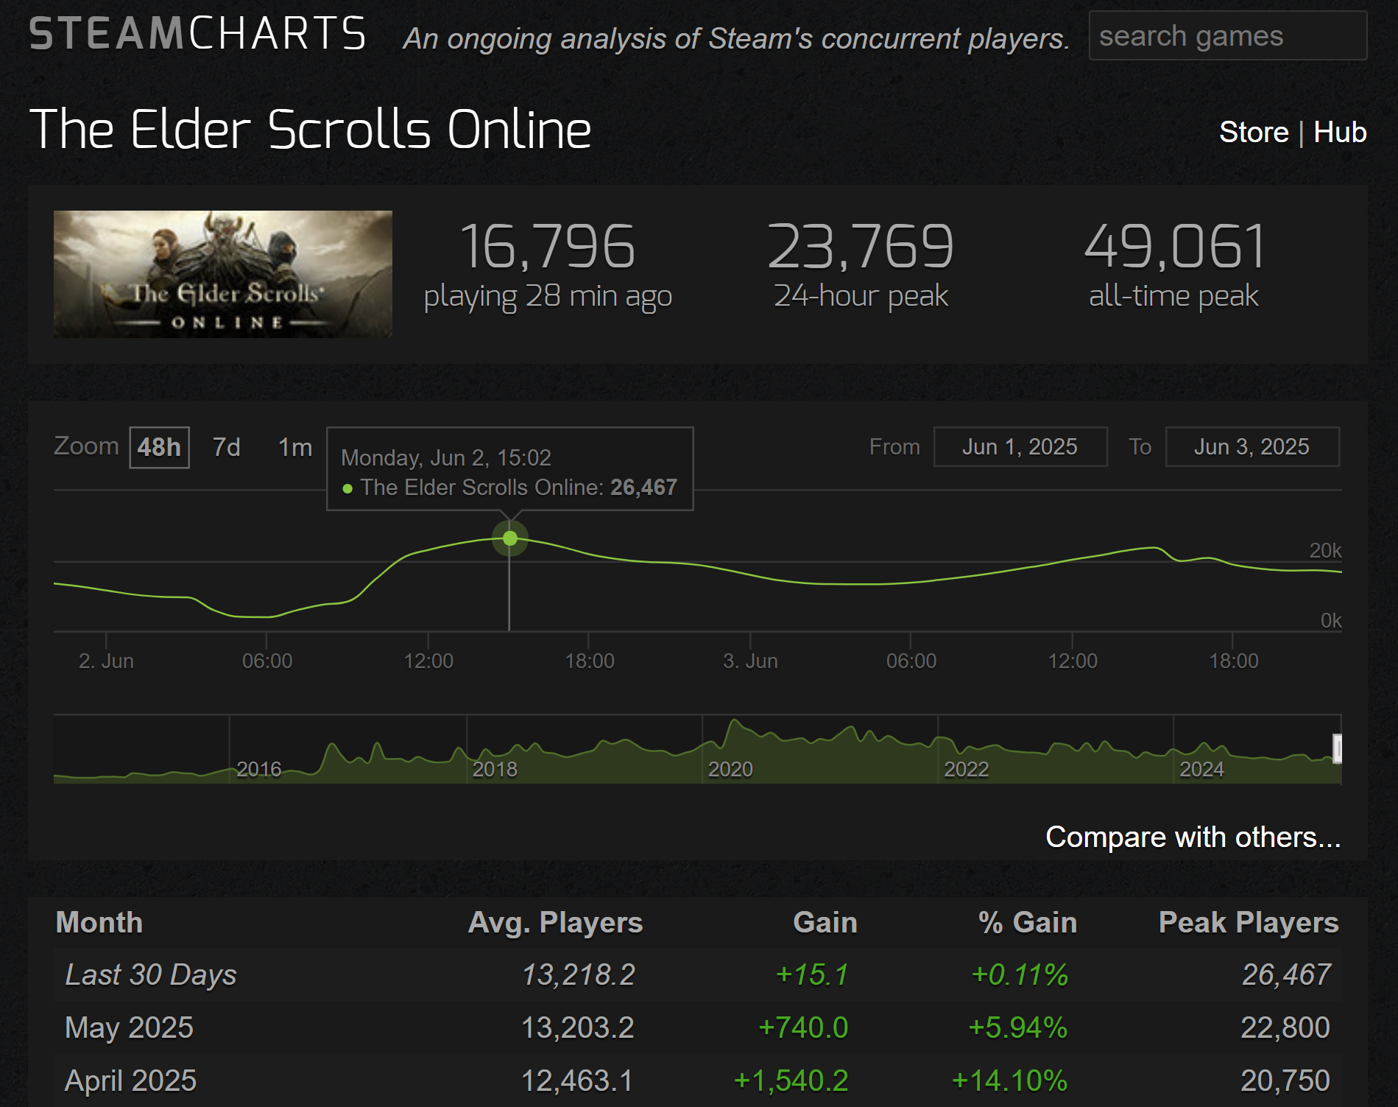This screenshot has height=1107, width=1398.
Task: Click the +5.94% gain percentage
Action: (1017, 1028)
